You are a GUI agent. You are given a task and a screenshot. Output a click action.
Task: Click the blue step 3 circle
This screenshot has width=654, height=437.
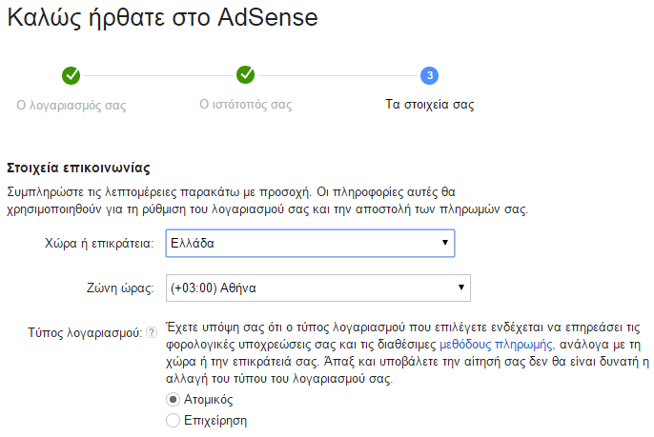tap(429, 75)
